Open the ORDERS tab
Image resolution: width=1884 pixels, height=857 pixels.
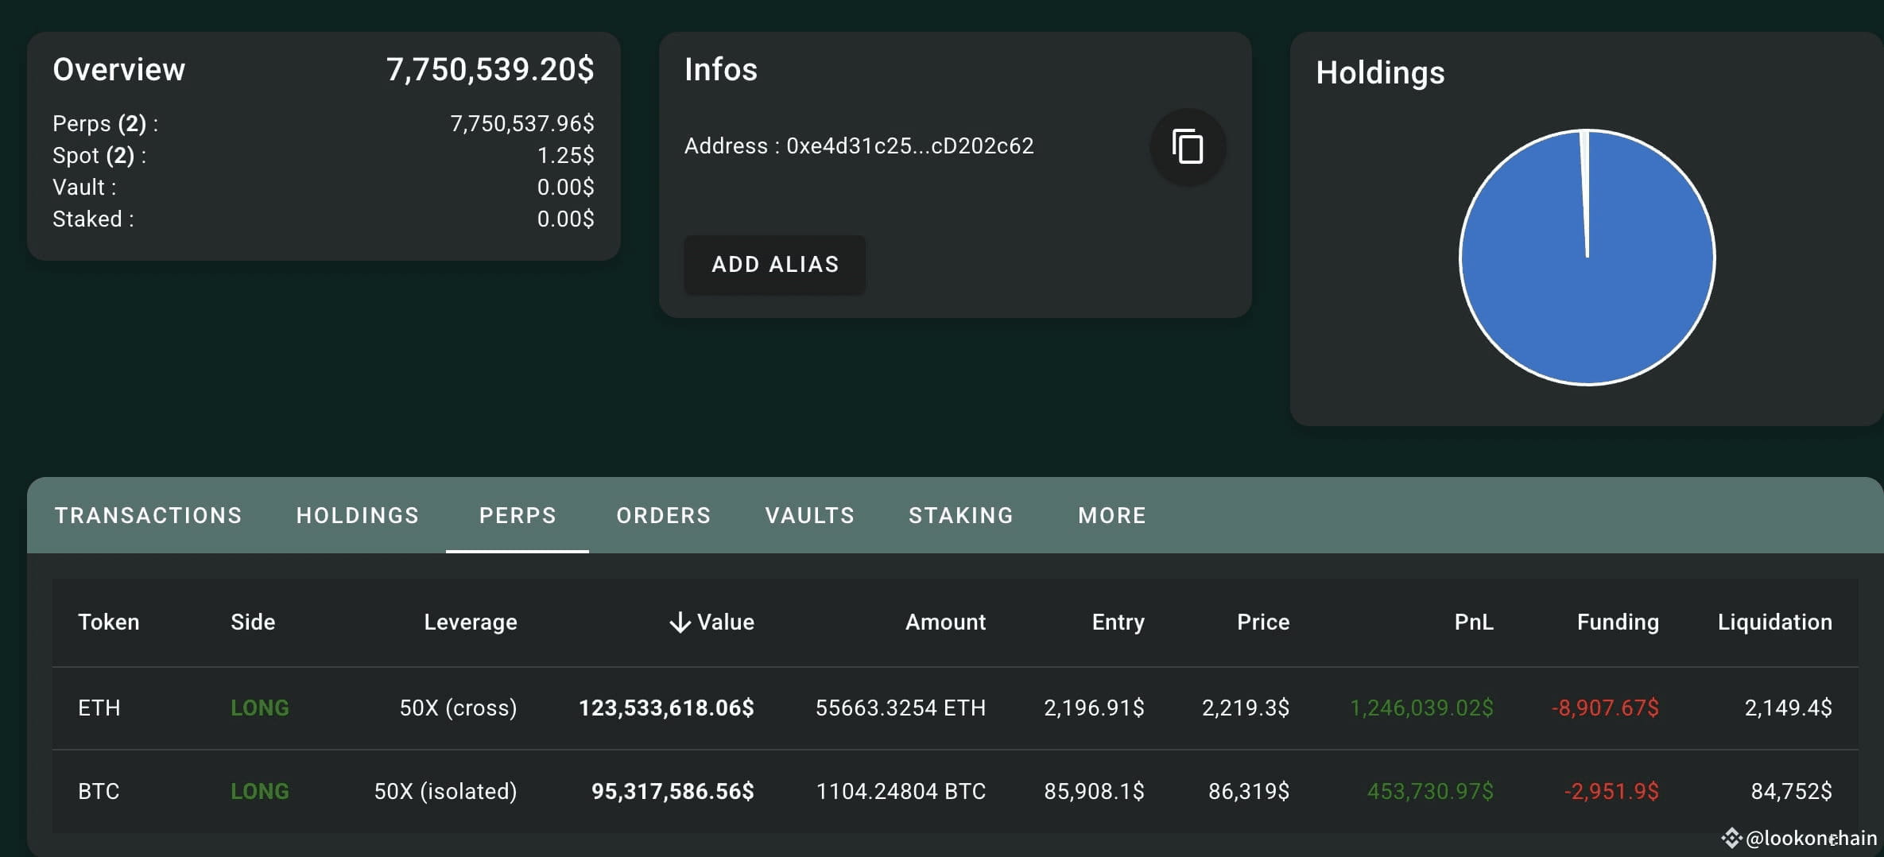(664, 515)
